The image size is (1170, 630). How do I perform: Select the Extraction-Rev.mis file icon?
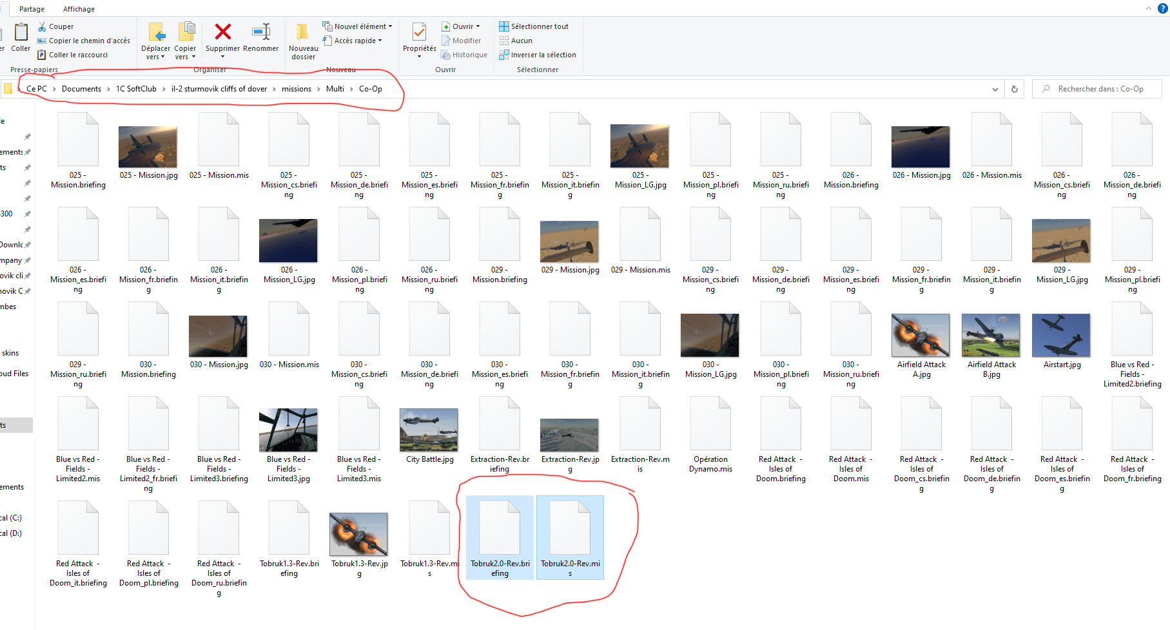[640, 425]
